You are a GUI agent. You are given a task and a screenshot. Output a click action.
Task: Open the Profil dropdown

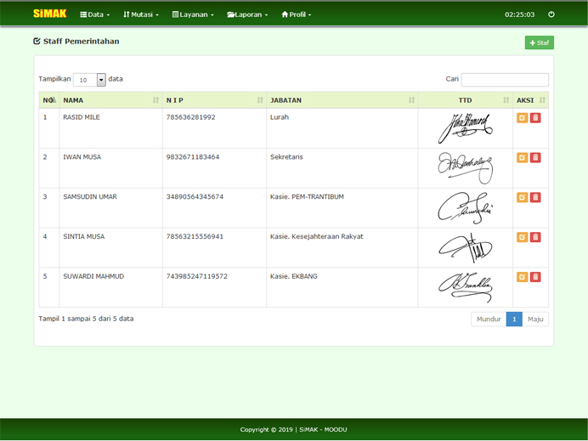point(297,14)
